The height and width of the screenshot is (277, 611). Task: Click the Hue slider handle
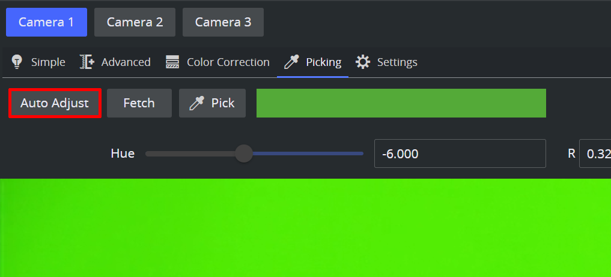coord(243,153)
